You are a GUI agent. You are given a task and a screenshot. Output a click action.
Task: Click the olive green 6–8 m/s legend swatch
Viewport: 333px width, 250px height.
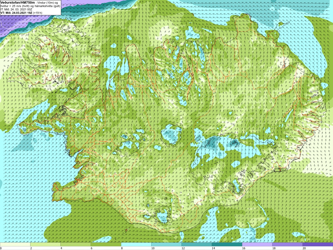tap(106, 245)
